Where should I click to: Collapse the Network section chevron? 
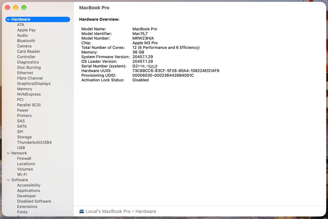click(x=8, y=153)
